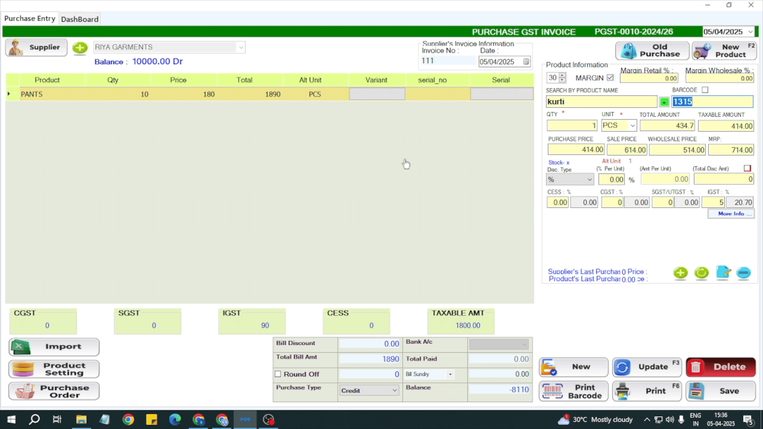The height and width of the screenshot is (429, 763).
Task: Click the Save button
Action: point(720,391)
